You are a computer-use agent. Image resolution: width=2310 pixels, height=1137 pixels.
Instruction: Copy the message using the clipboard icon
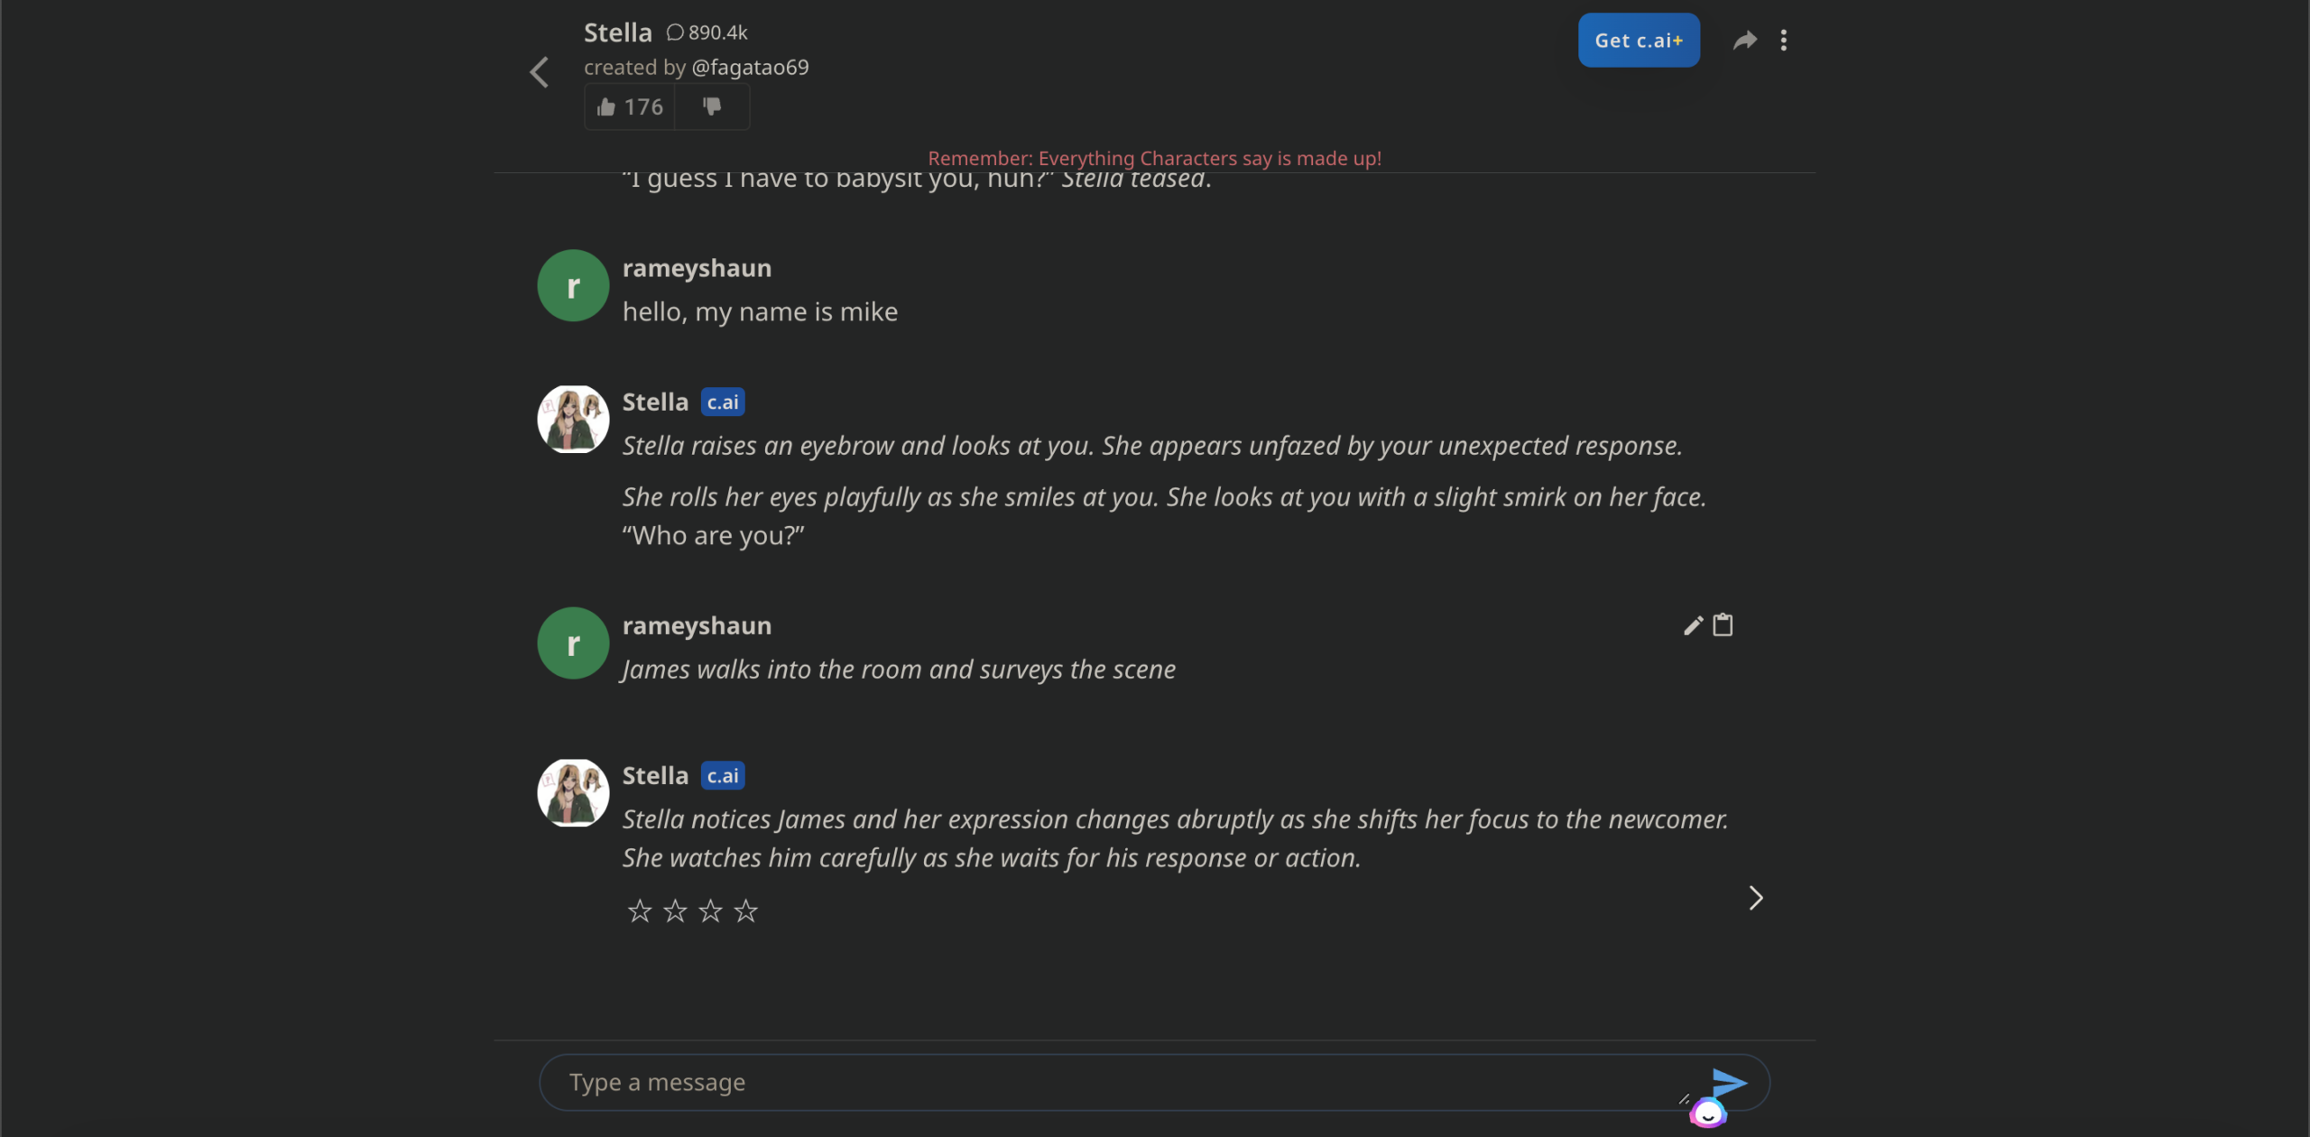coord(1723,625)
